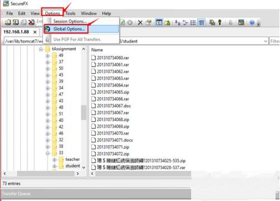
Task: Click the gray Stop transfer icon
Action: coord(130,23)
